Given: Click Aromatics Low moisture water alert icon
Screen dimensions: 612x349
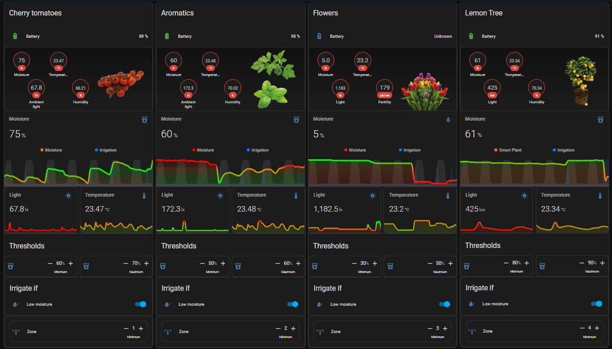Looking at the screenshot, I should pos(167,304).
